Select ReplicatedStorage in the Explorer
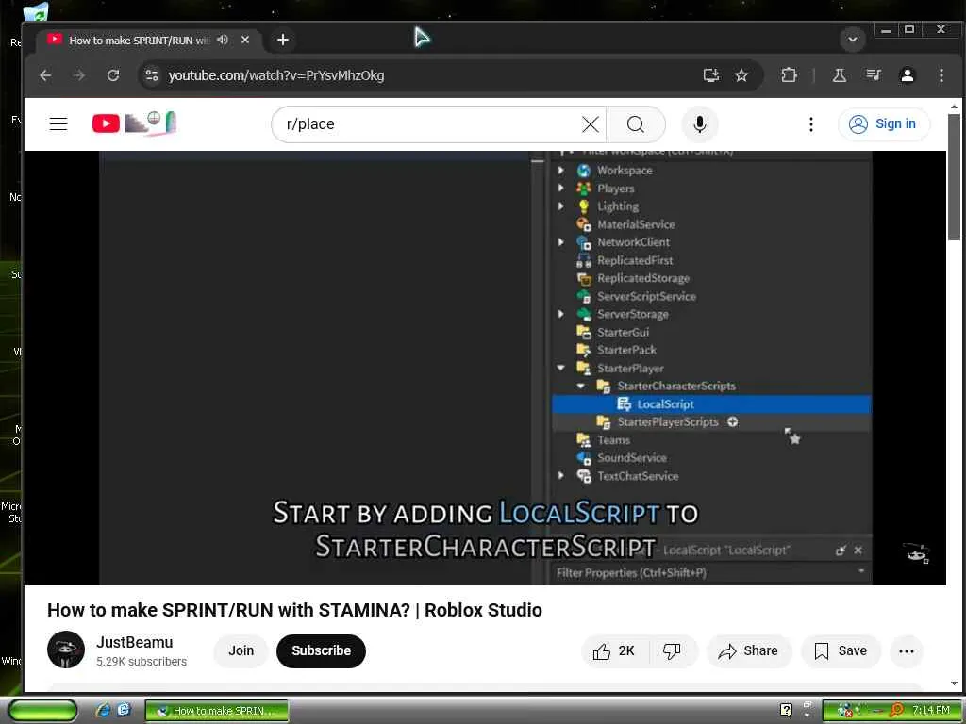 click(x=643, y=278)
